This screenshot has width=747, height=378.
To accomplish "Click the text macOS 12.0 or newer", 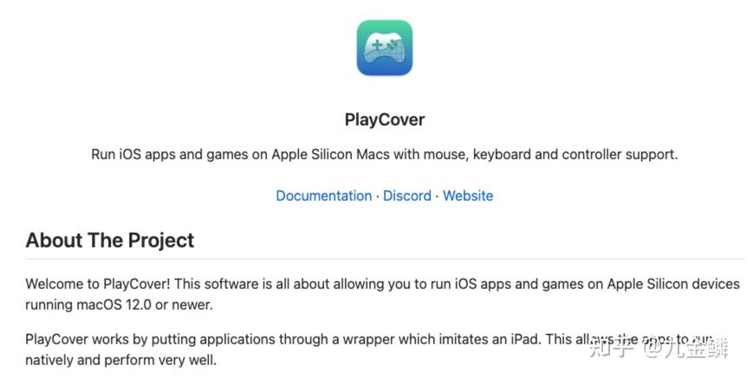I will point(145,304).
